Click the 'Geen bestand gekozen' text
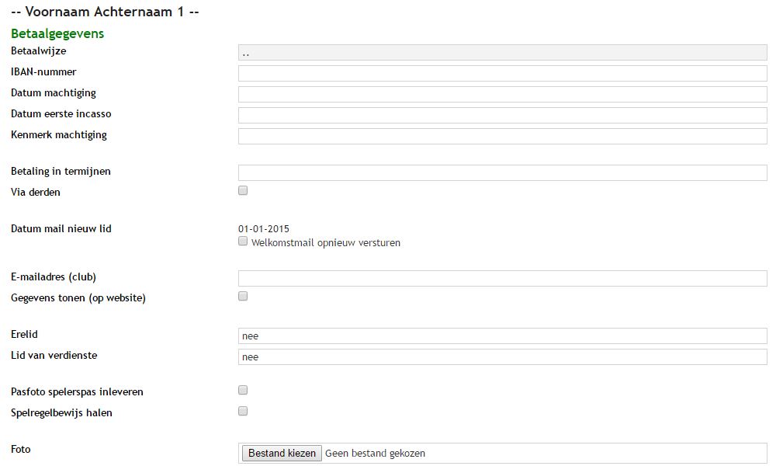This screenshot has height=473, width=783. point(375,454)
